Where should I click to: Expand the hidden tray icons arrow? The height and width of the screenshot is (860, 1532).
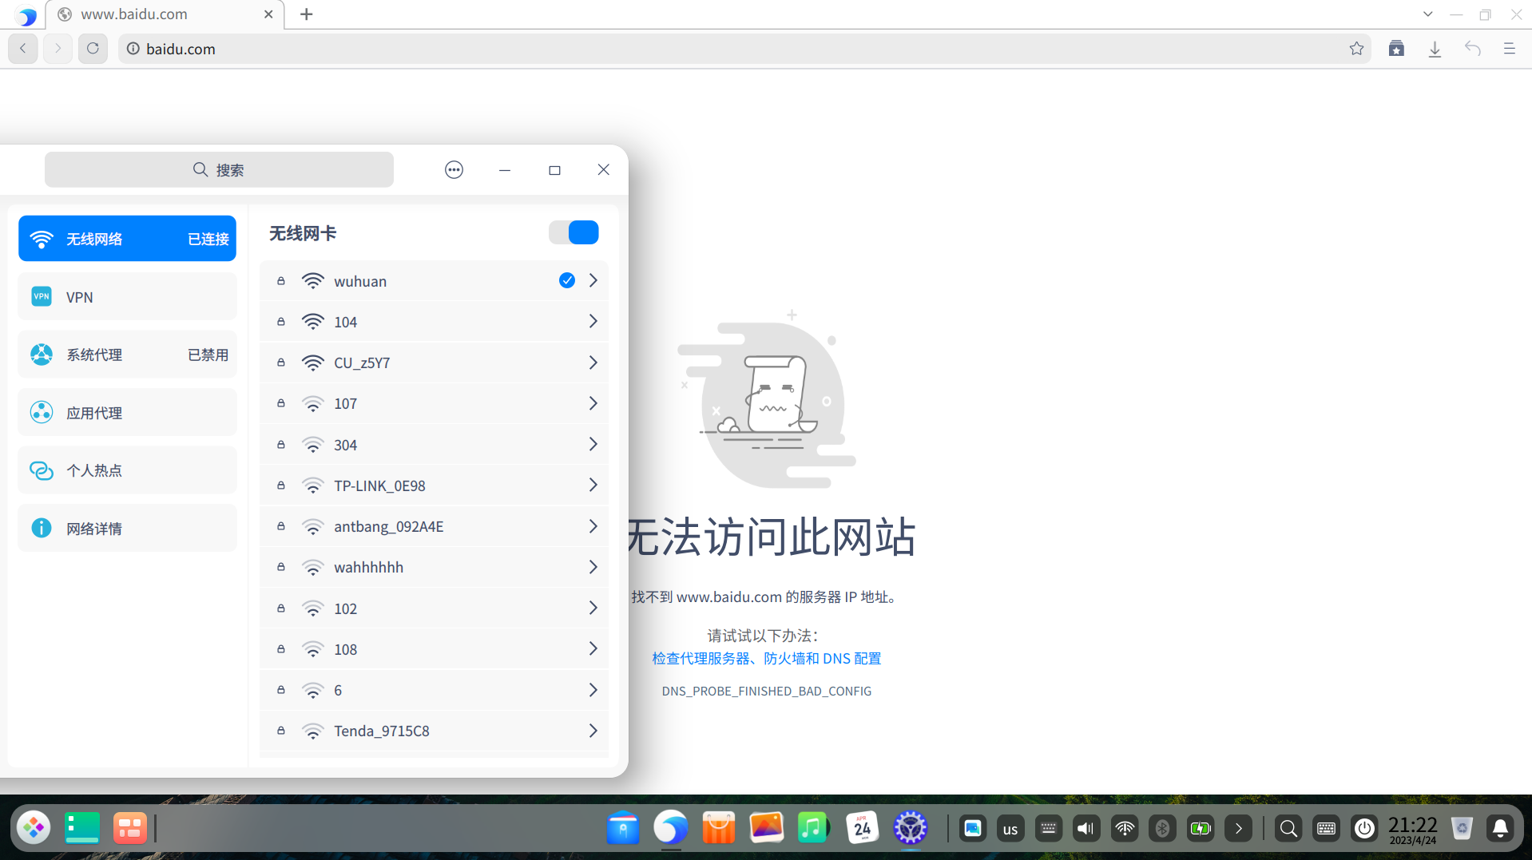(1239, 828)
